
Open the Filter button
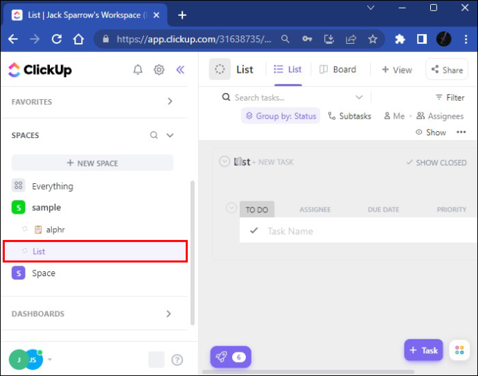(x=450, y=97)
